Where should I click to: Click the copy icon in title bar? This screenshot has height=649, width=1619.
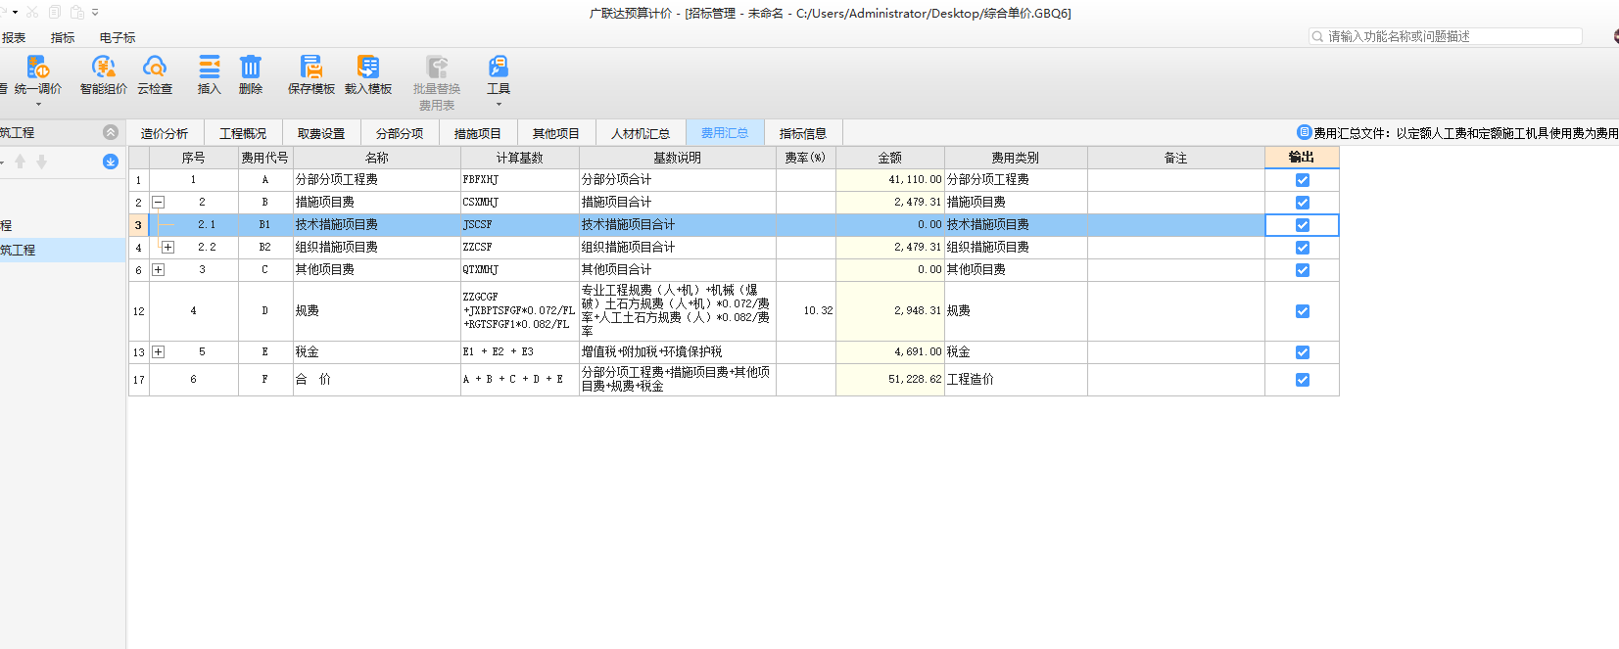(55, 12)
